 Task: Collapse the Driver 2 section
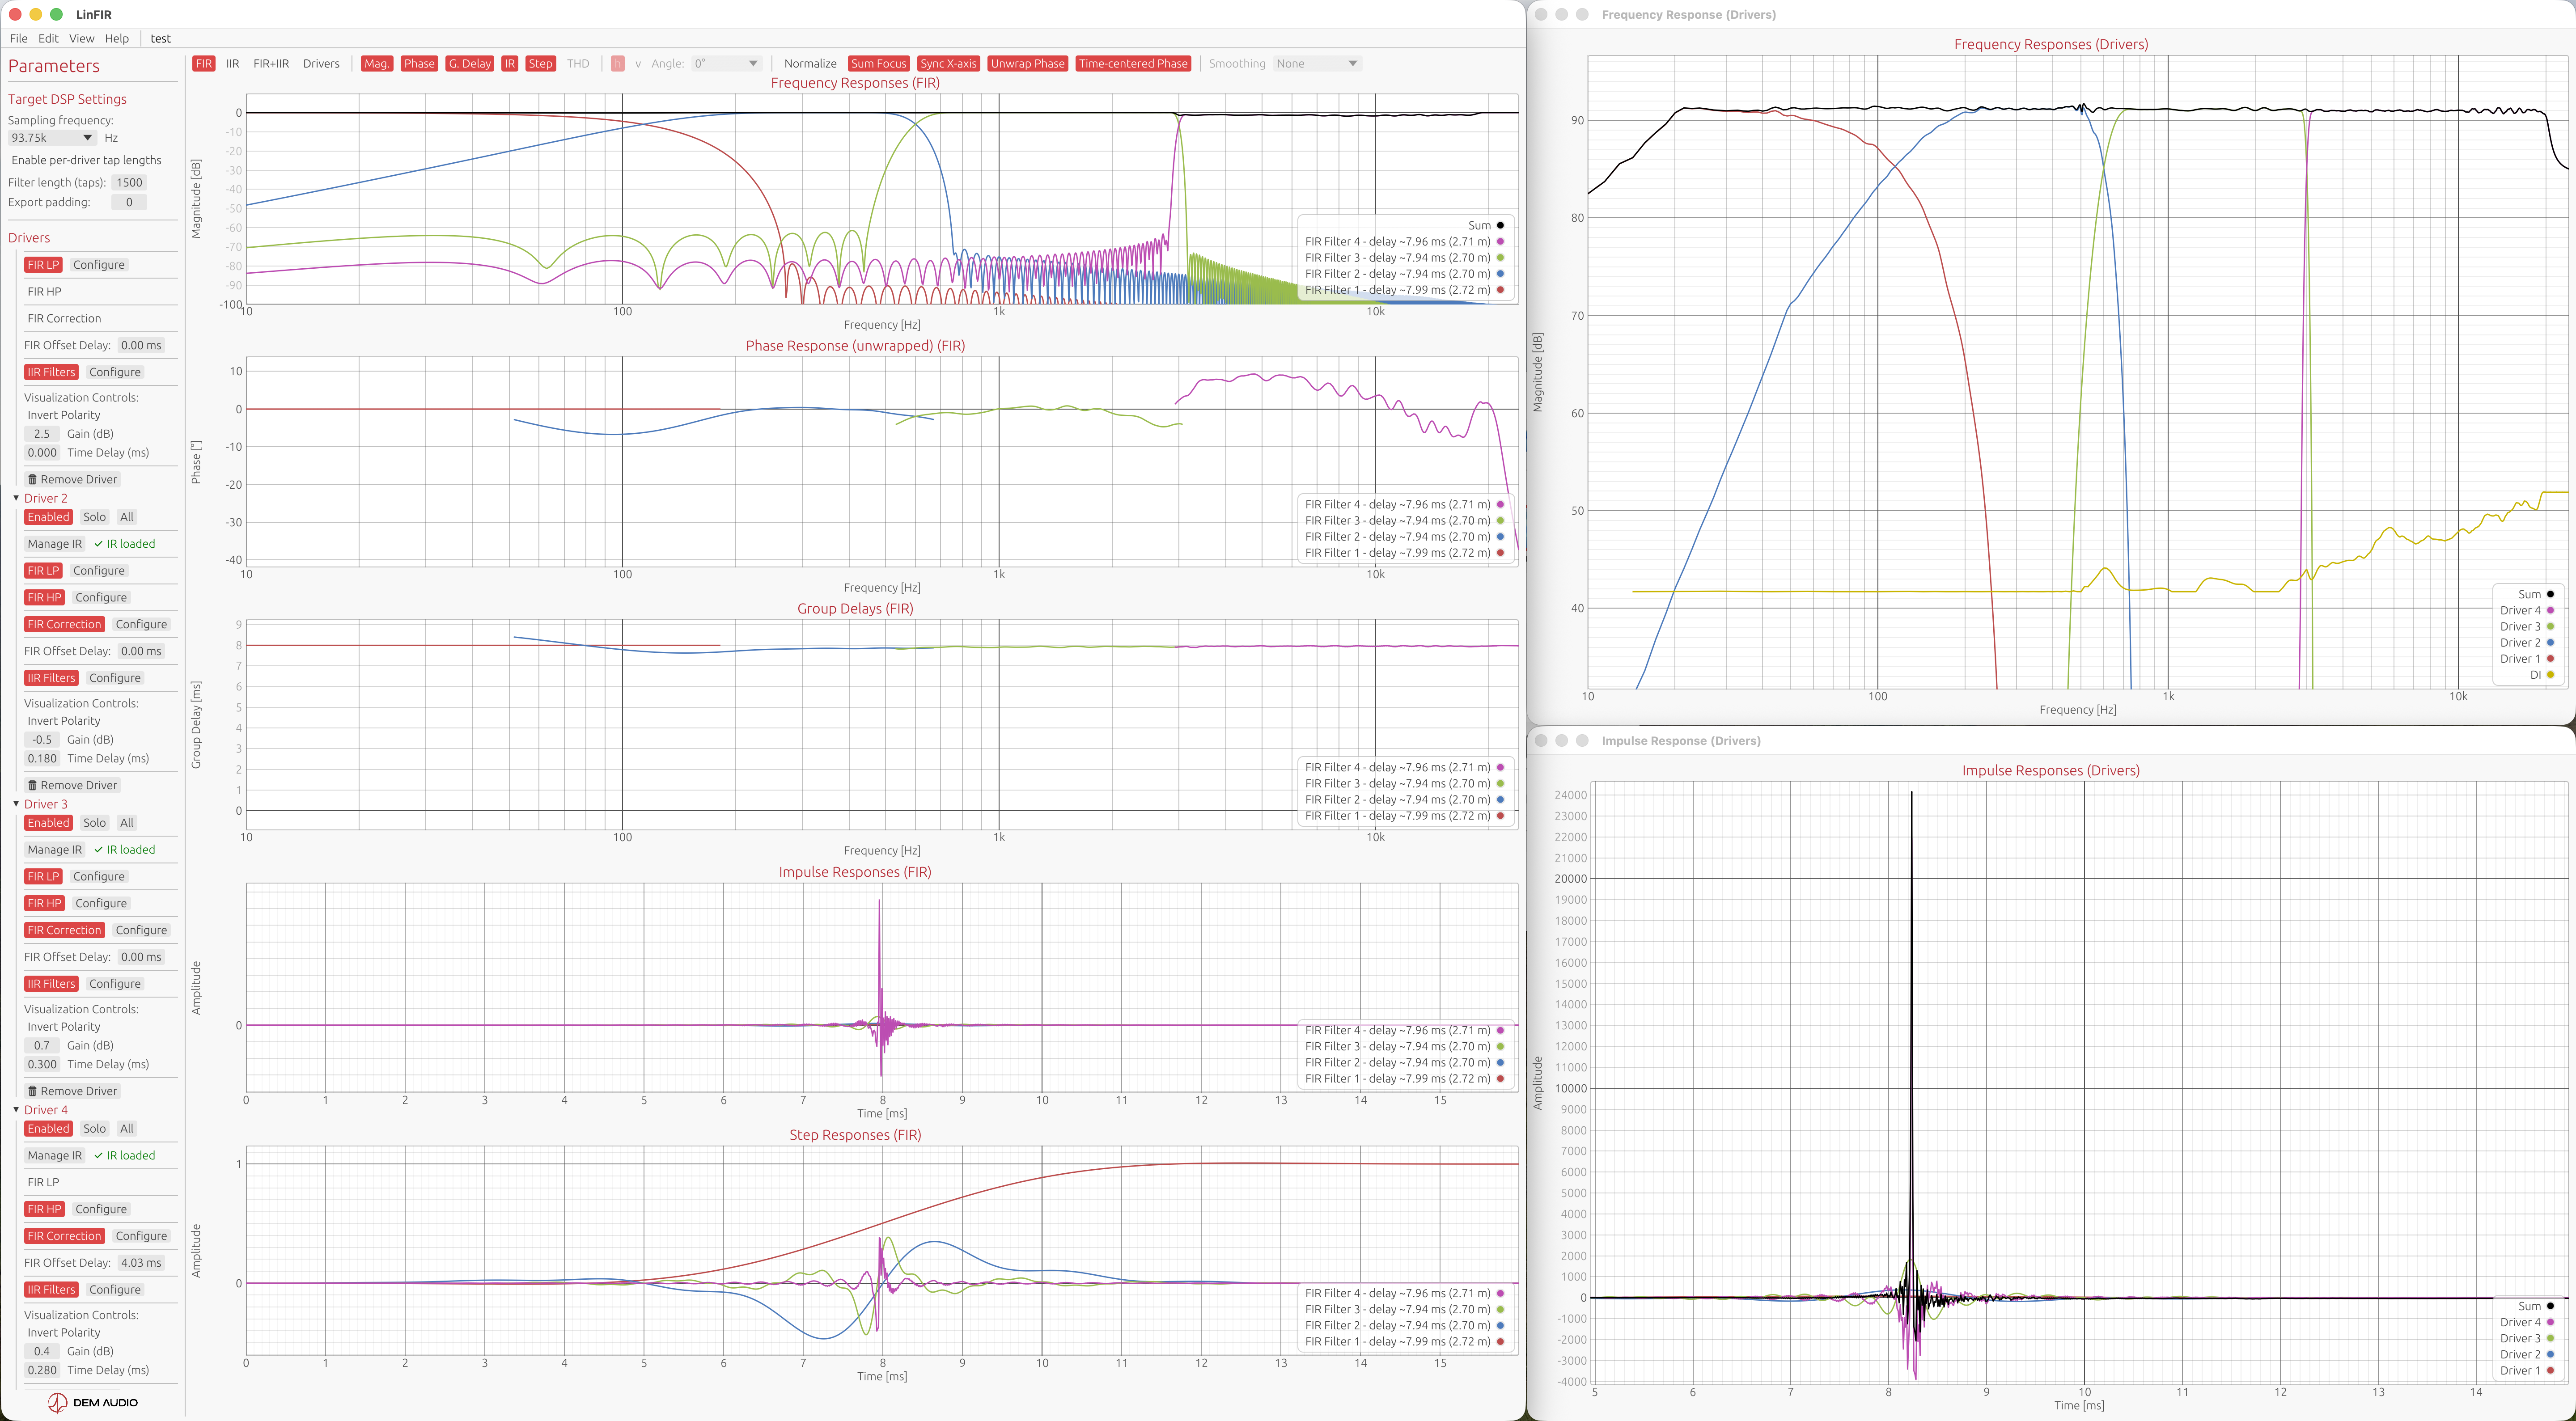coord(16,498)
